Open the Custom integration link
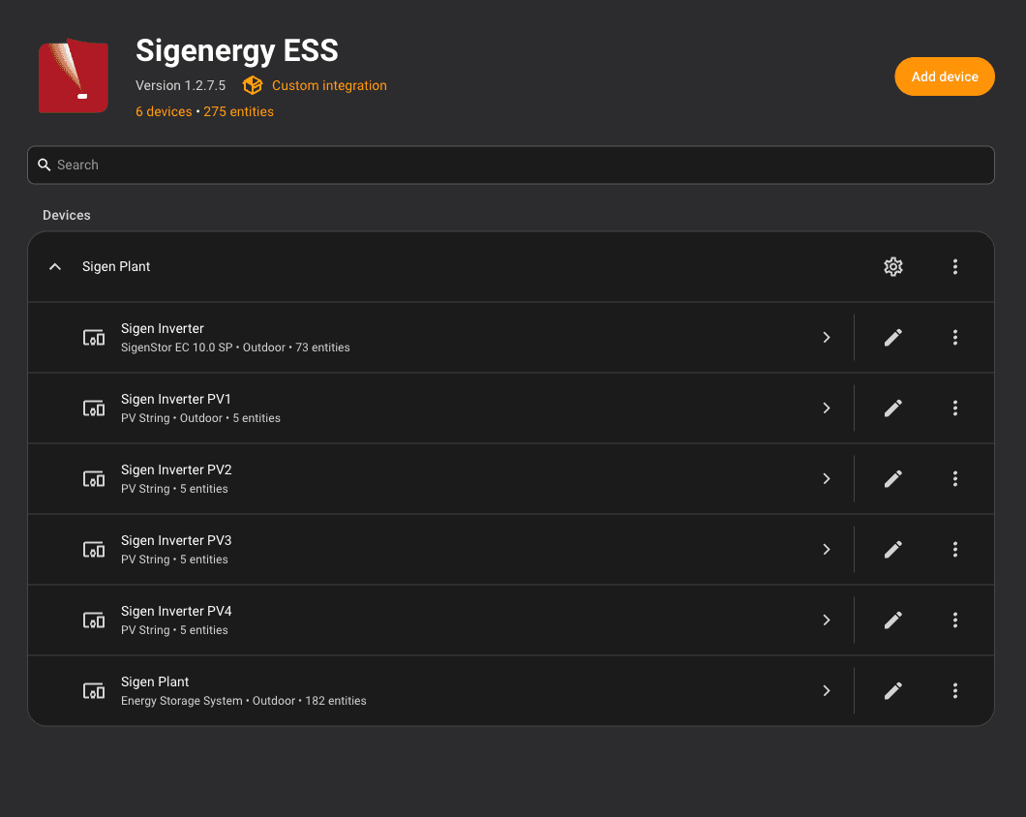 [x=329, y=85]
